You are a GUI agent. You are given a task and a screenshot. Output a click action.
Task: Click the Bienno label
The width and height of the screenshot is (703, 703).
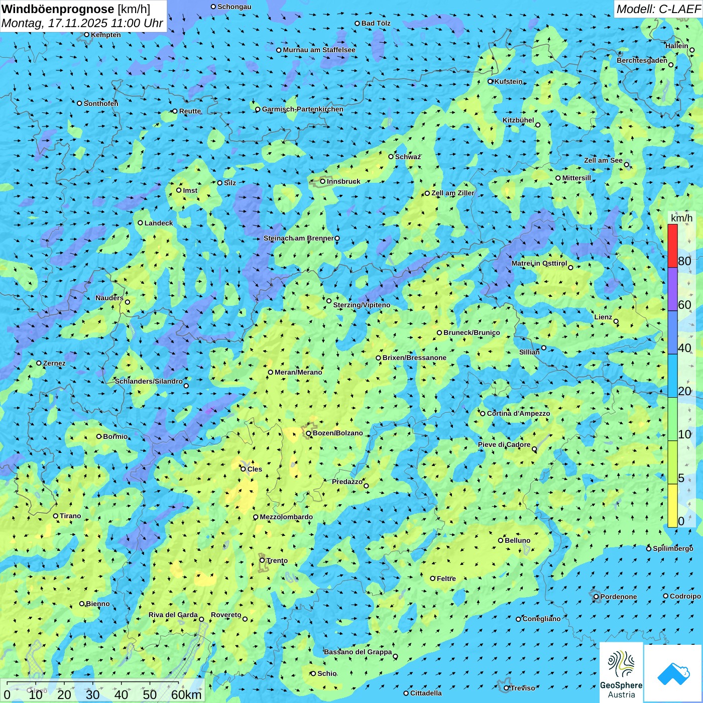(x=97, y=604)
